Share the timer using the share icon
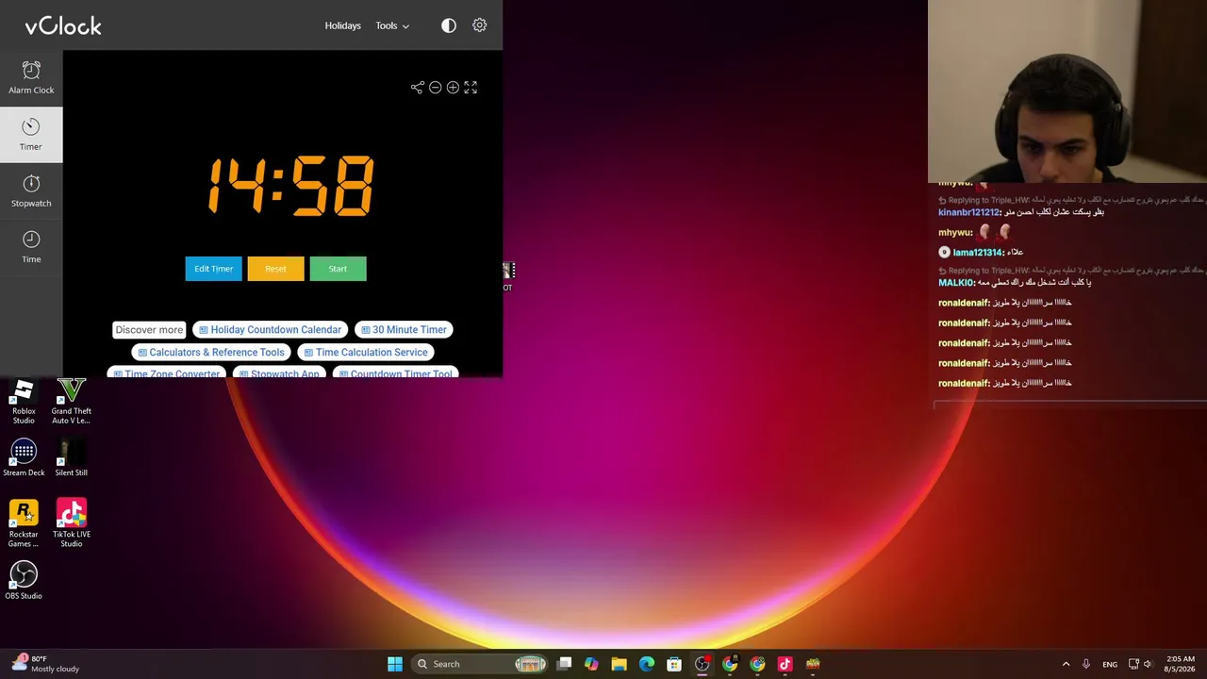The width and height of the screenshot is (1207, 679). 418,88
